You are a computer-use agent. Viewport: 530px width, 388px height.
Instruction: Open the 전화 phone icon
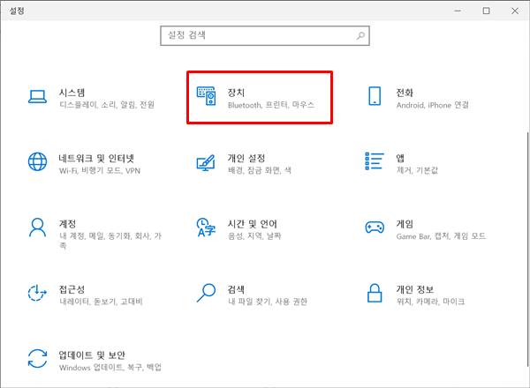[x=375, y=96]
